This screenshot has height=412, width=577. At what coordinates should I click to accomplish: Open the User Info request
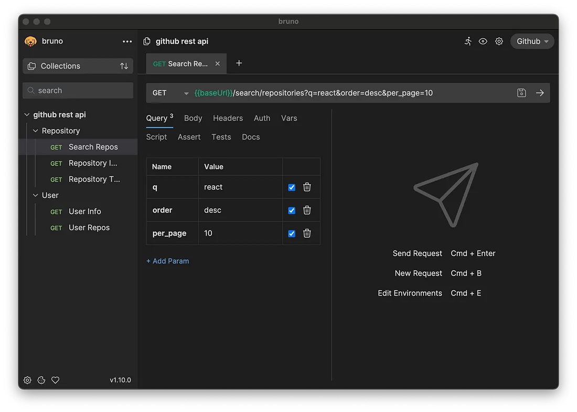(x=78, y=212)
